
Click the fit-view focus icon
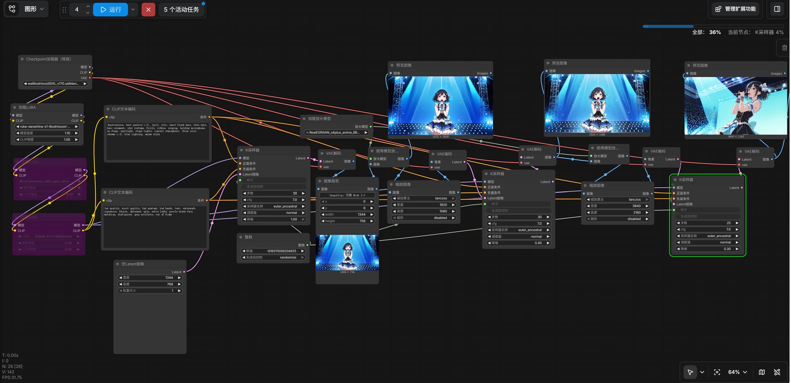pos(717,372)
